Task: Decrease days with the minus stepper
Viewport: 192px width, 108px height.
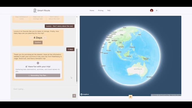Action: [x=31, y=38]
